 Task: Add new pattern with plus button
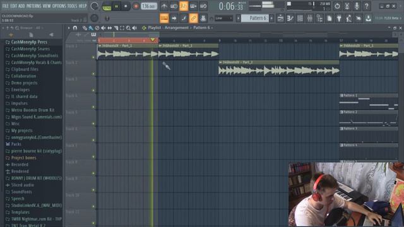pos(271,18)
